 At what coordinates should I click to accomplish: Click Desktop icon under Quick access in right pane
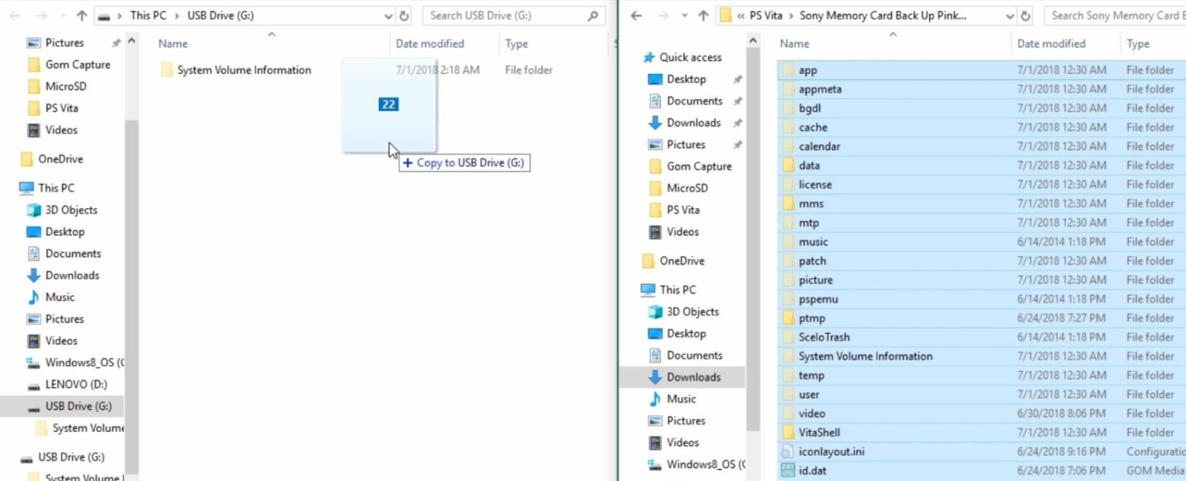pyautogui.click(x=655, y=79)
